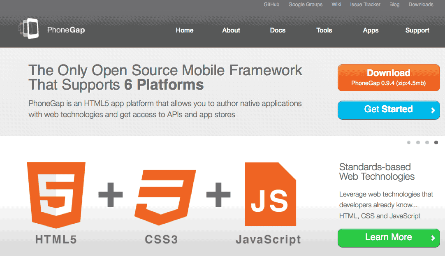445x257 pixels.
Task: Follow the GitHub link in top bar
Action: (x=271, y=5)
